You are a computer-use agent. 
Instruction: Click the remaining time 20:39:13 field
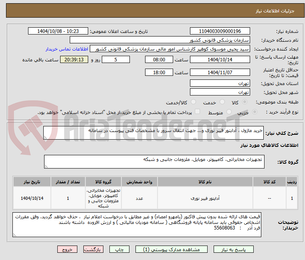pyautogui.click(x=74, y=60)
